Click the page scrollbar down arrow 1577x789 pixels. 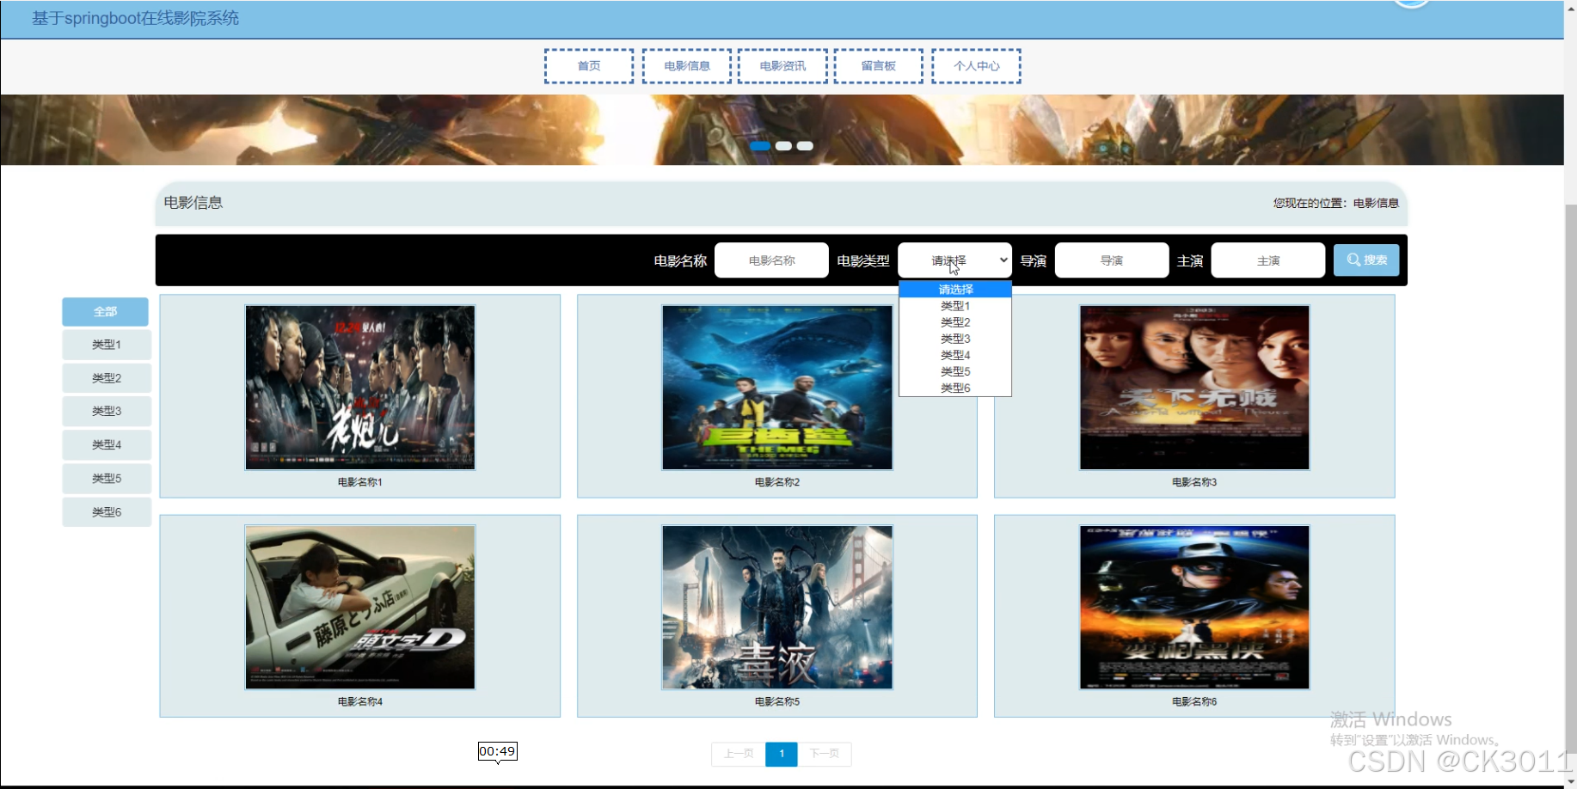1571,781
